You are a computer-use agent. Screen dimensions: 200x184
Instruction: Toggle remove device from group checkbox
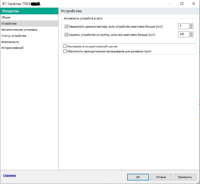click(67, 34)
